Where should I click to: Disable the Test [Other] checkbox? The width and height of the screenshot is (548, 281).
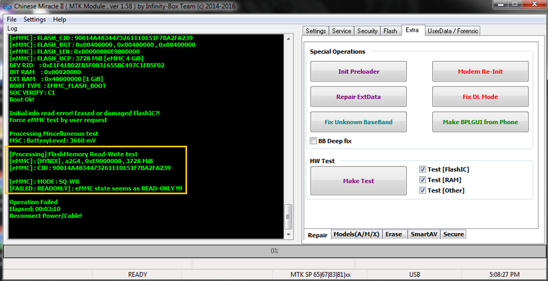[423, 191]
